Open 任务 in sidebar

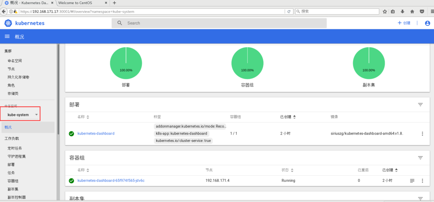coord(11,173)
